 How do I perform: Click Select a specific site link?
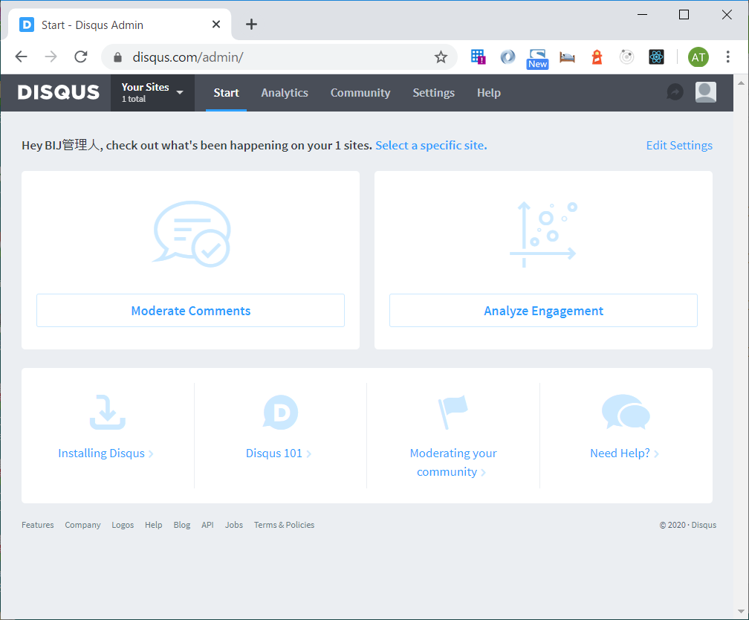[431, 145]
